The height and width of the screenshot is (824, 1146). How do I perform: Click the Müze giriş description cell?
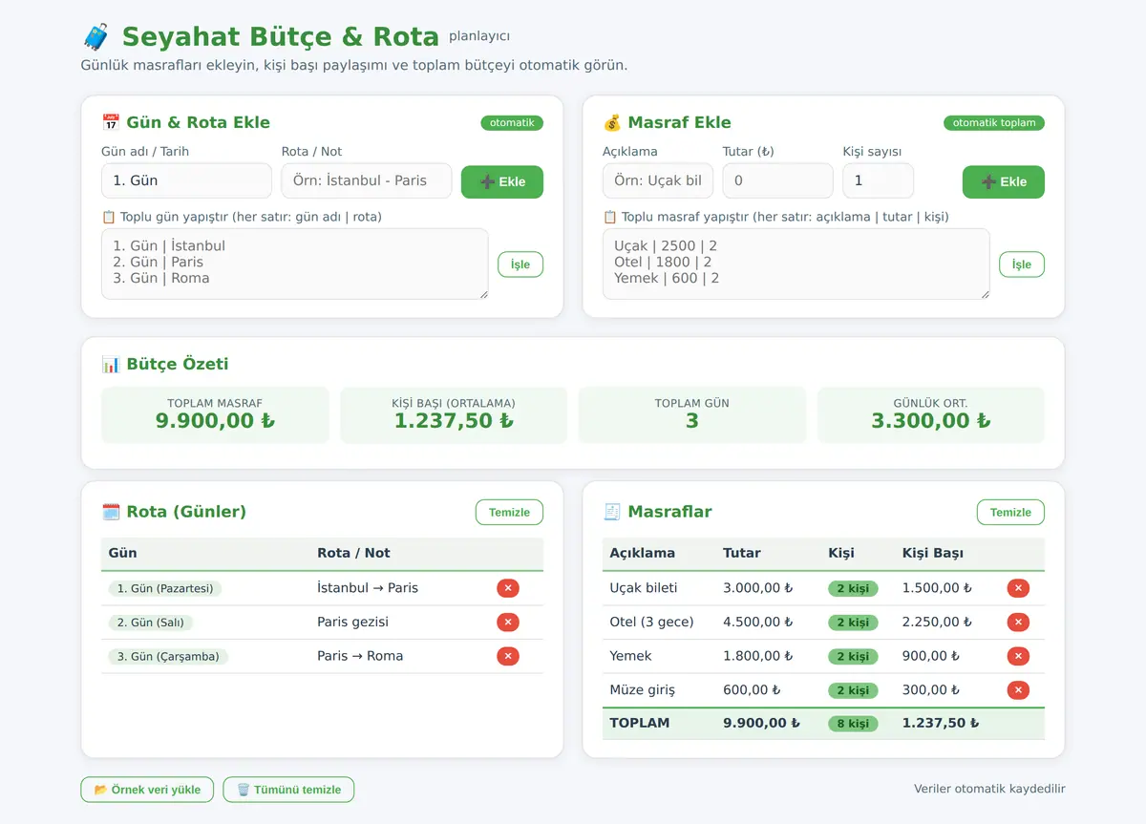(643, 690)
